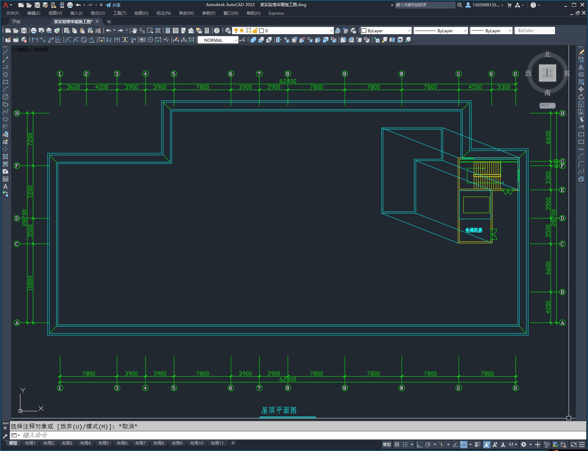Image resolution: width=588 pixels, height=451 pixels.
Task: Toggle object snap tracking in status bar
Action: [x=455, y=444]
